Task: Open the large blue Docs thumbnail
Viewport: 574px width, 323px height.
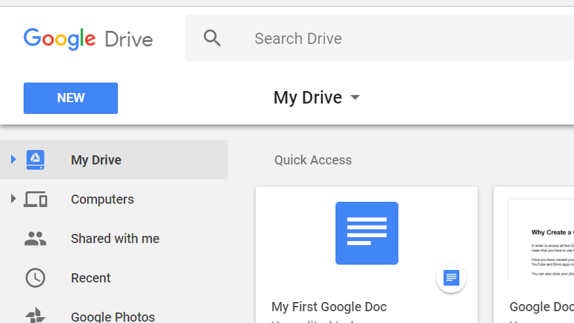Action: pos(367,233)
